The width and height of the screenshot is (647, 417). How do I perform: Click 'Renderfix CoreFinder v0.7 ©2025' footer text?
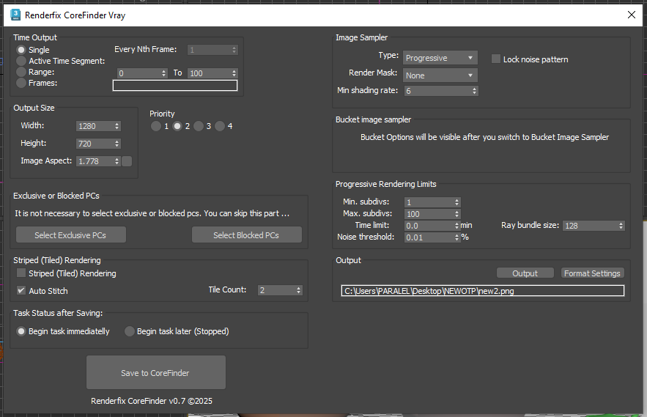(152, 401)
